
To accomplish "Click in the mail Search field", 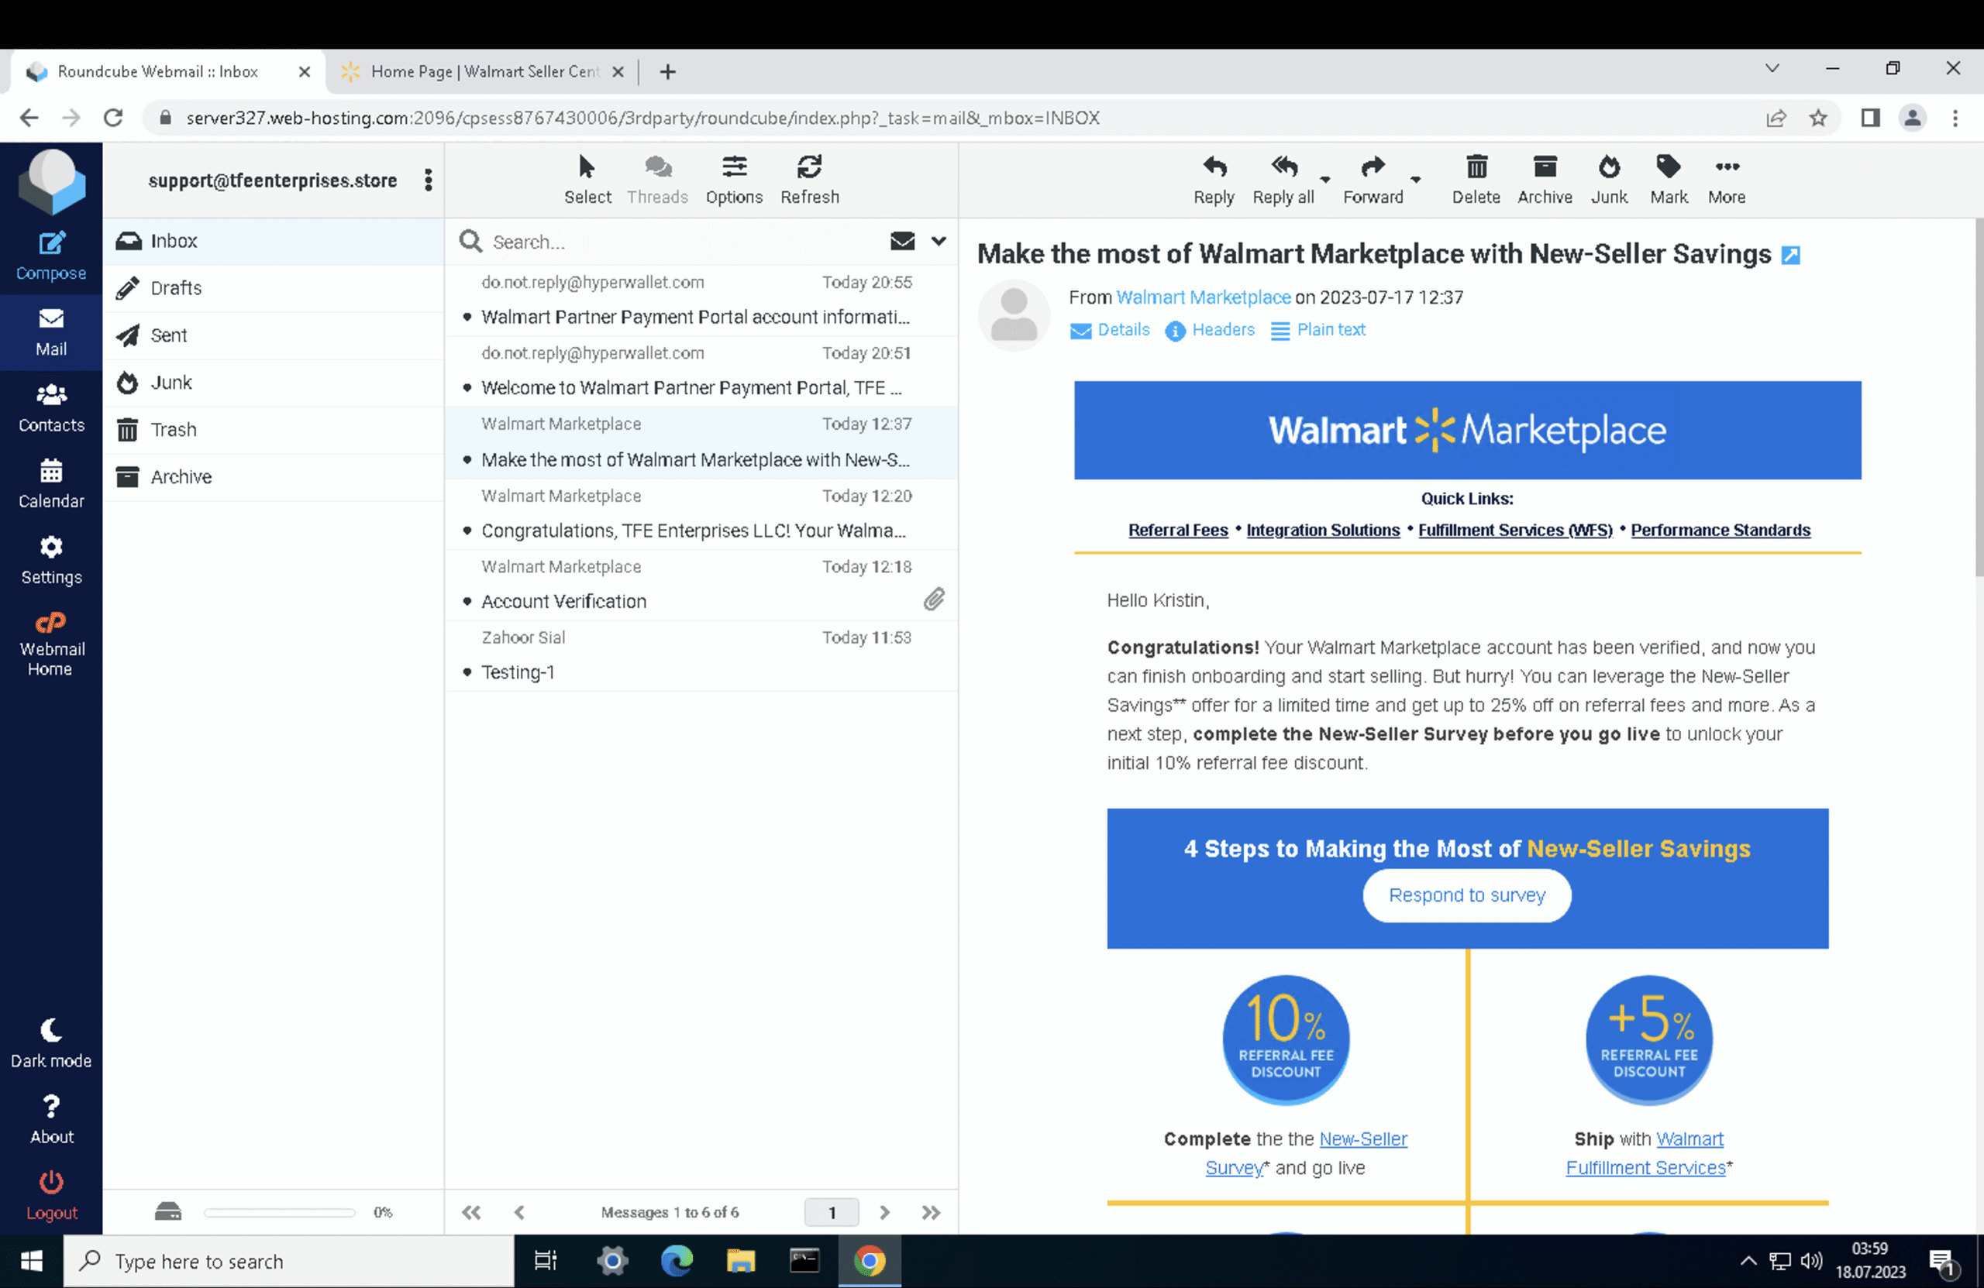I will (667, 242).
